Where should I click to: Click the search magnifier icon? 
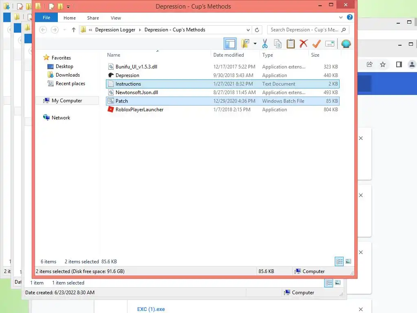(x=344, y=30)
